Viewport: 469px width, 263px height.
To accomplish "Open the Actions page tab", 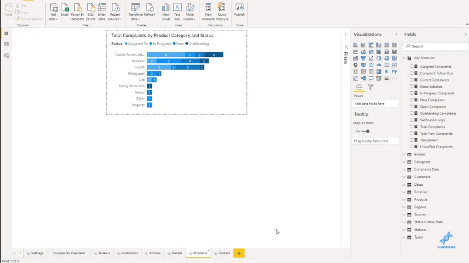I will click(152, 253).
